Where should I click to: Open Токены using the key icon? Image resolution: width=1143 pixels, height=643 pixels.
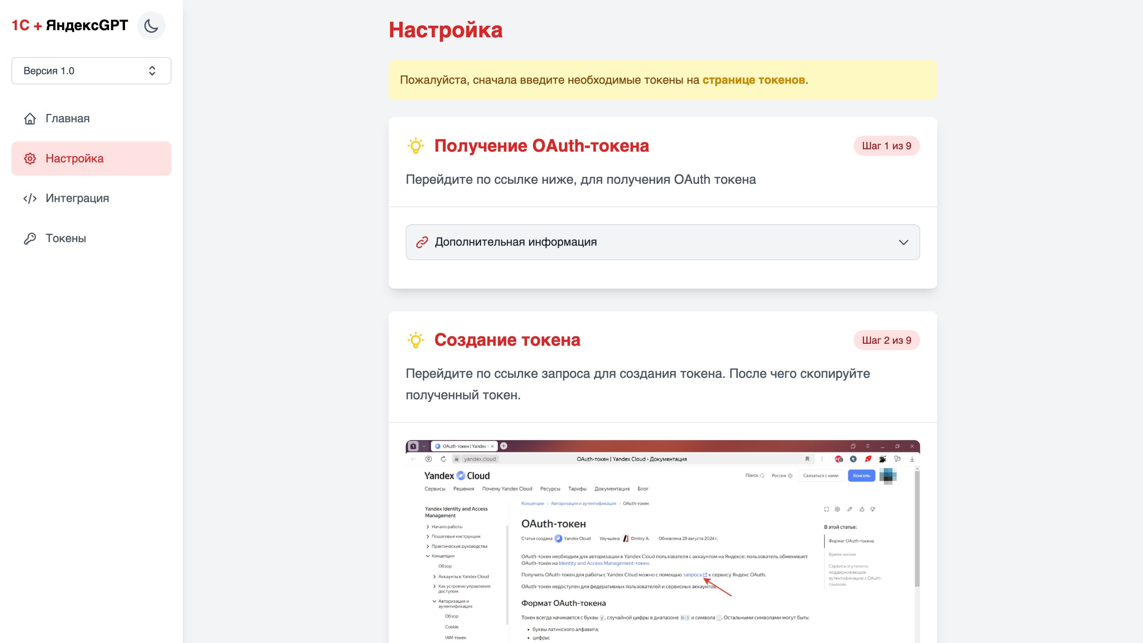(30, 238)
